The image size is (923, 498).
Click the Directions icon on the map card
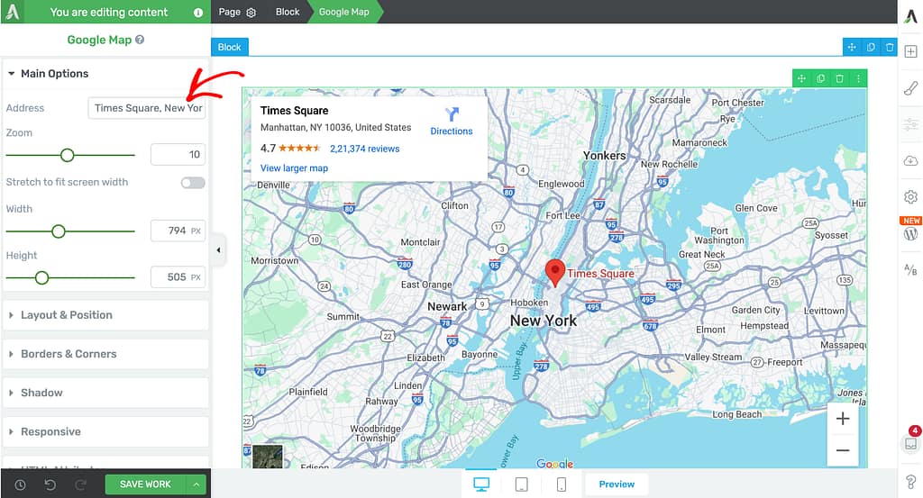pyautogui.click(x=452, y=114)
